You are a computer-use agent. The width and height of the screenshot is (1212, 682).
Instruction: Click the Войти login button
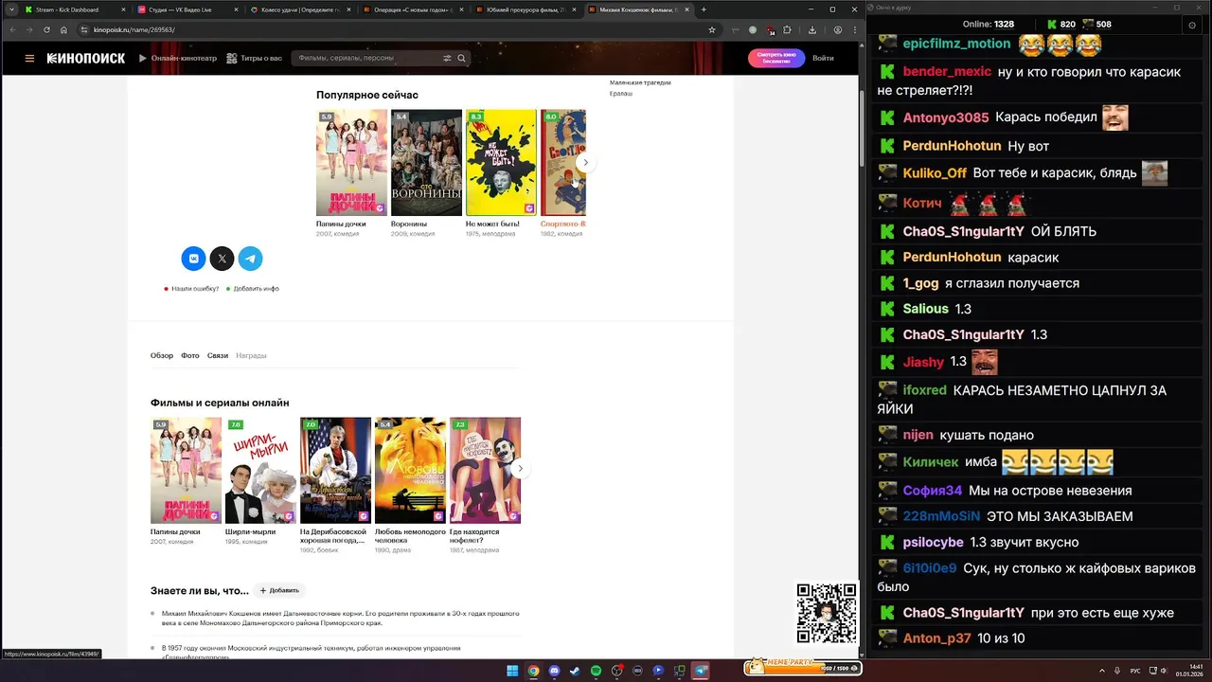coord(823,58)
